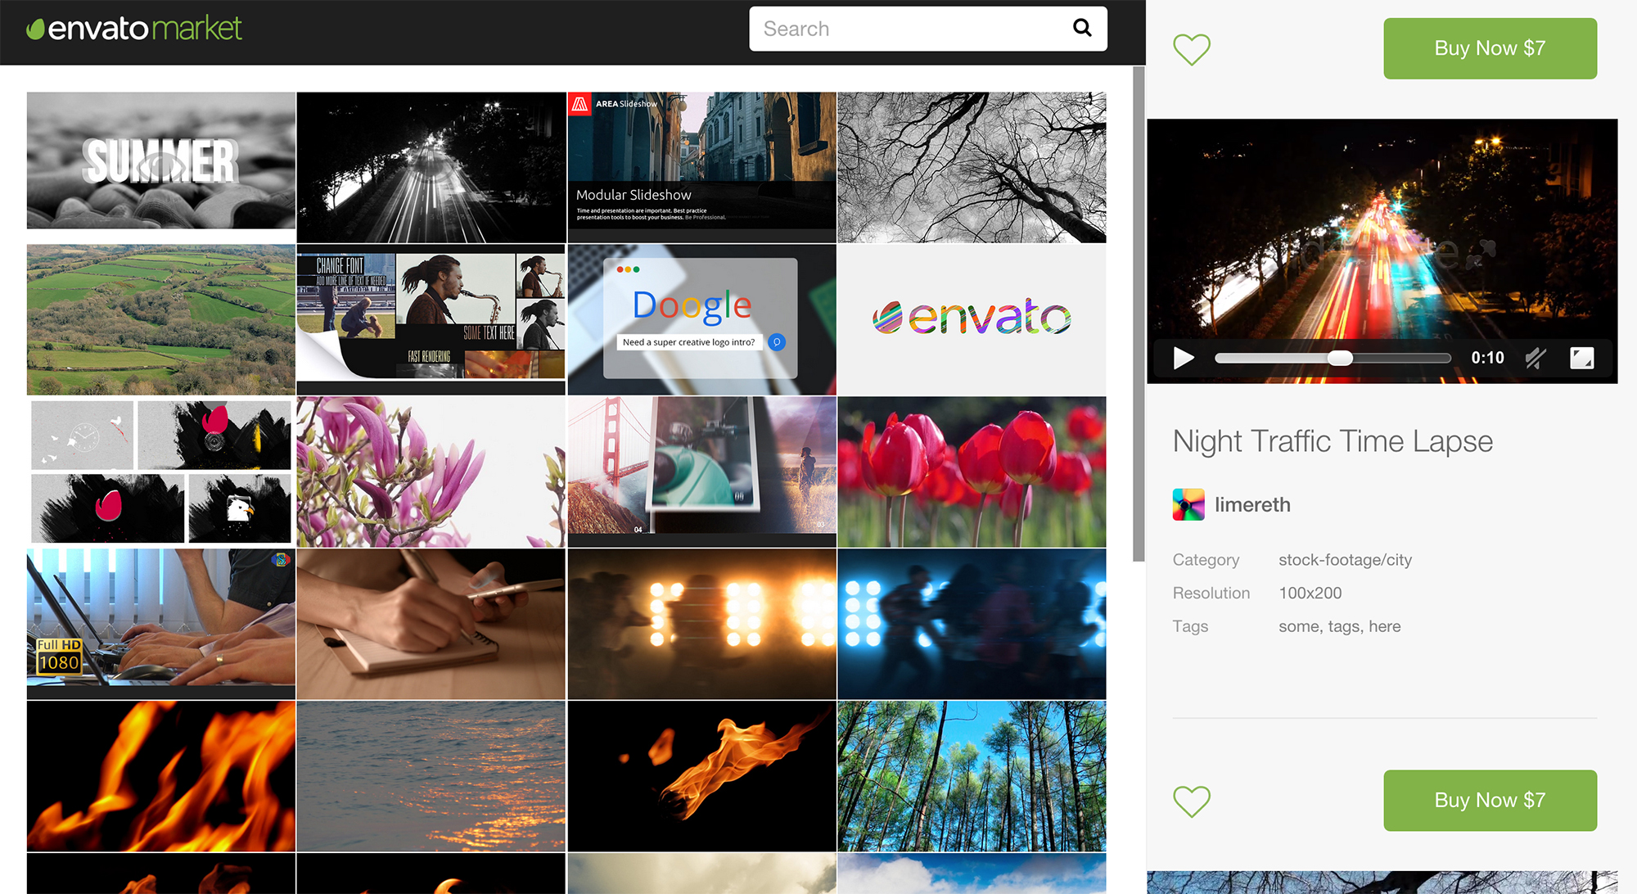The width and height of the screenshot is (1637, 894).
Task: Click the Envato Market logo
Action: point(134,29)
